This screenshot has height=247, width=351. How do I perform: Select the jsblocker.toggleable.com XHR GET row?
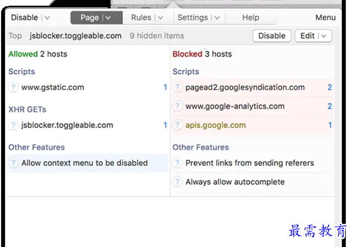pos(88,125)
